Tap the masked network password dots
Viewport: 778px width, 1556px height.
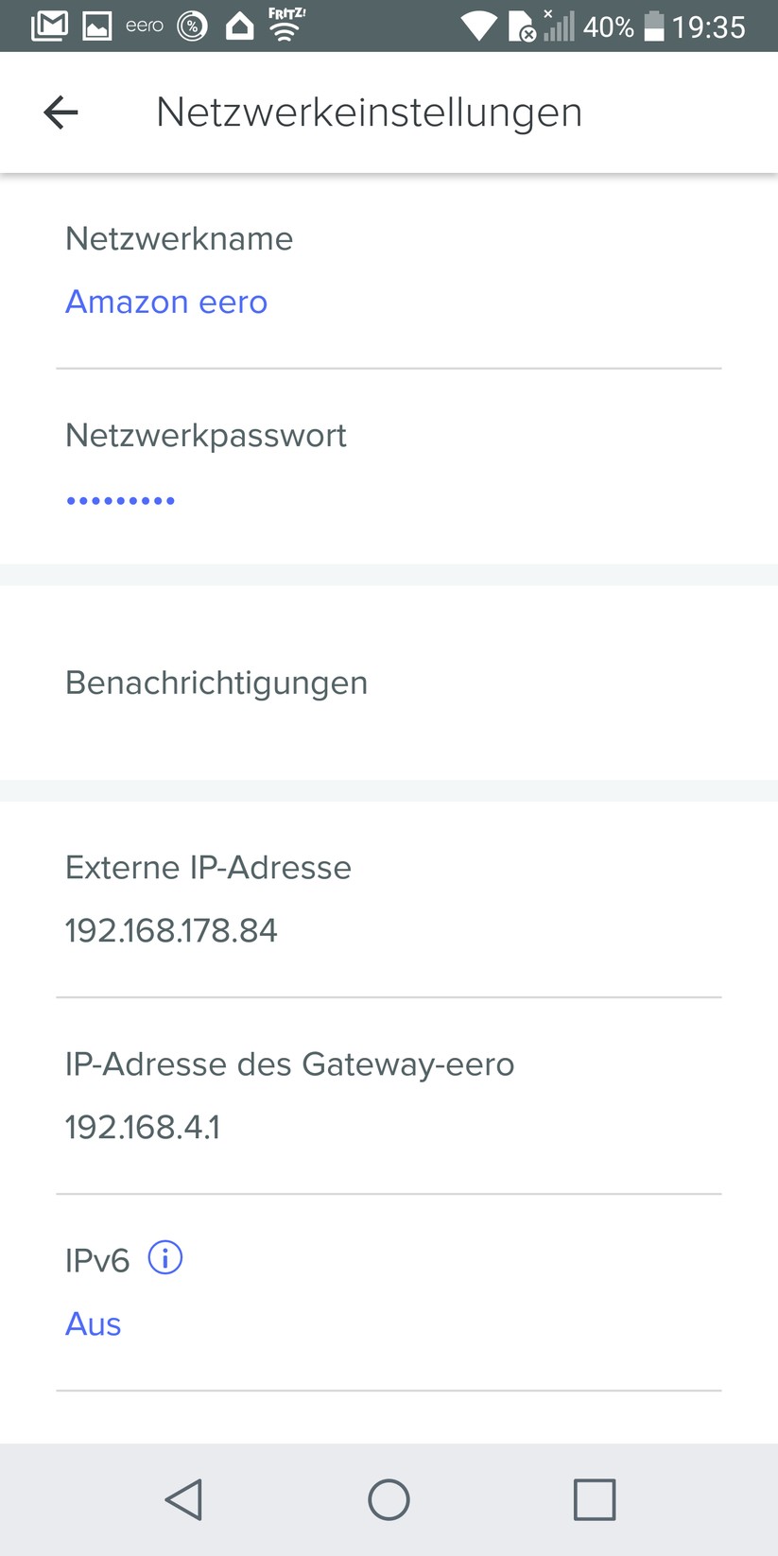[120, 500]
